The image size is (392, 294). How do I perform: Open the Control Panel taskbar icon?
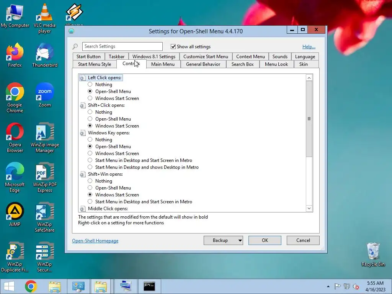pyautogui.click(x=78, y=286)
